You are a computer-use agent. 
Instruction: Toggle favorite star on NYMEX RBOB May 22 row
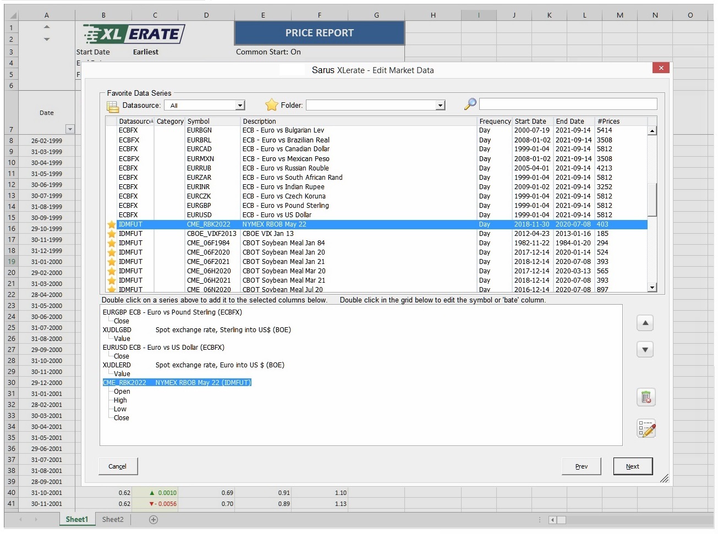point(112,224)
